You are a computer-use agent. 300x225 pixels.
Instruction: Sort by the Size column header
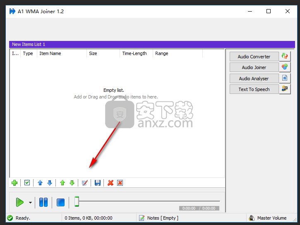tap(103, 53)
